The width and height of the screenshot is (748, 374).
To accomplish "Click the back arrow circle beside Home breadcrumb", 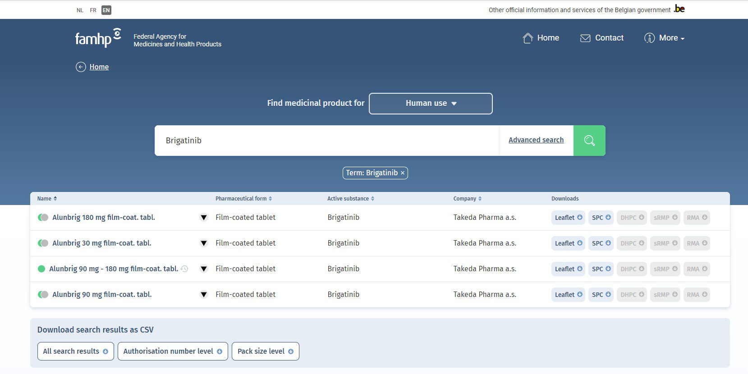I will point(81,67).
